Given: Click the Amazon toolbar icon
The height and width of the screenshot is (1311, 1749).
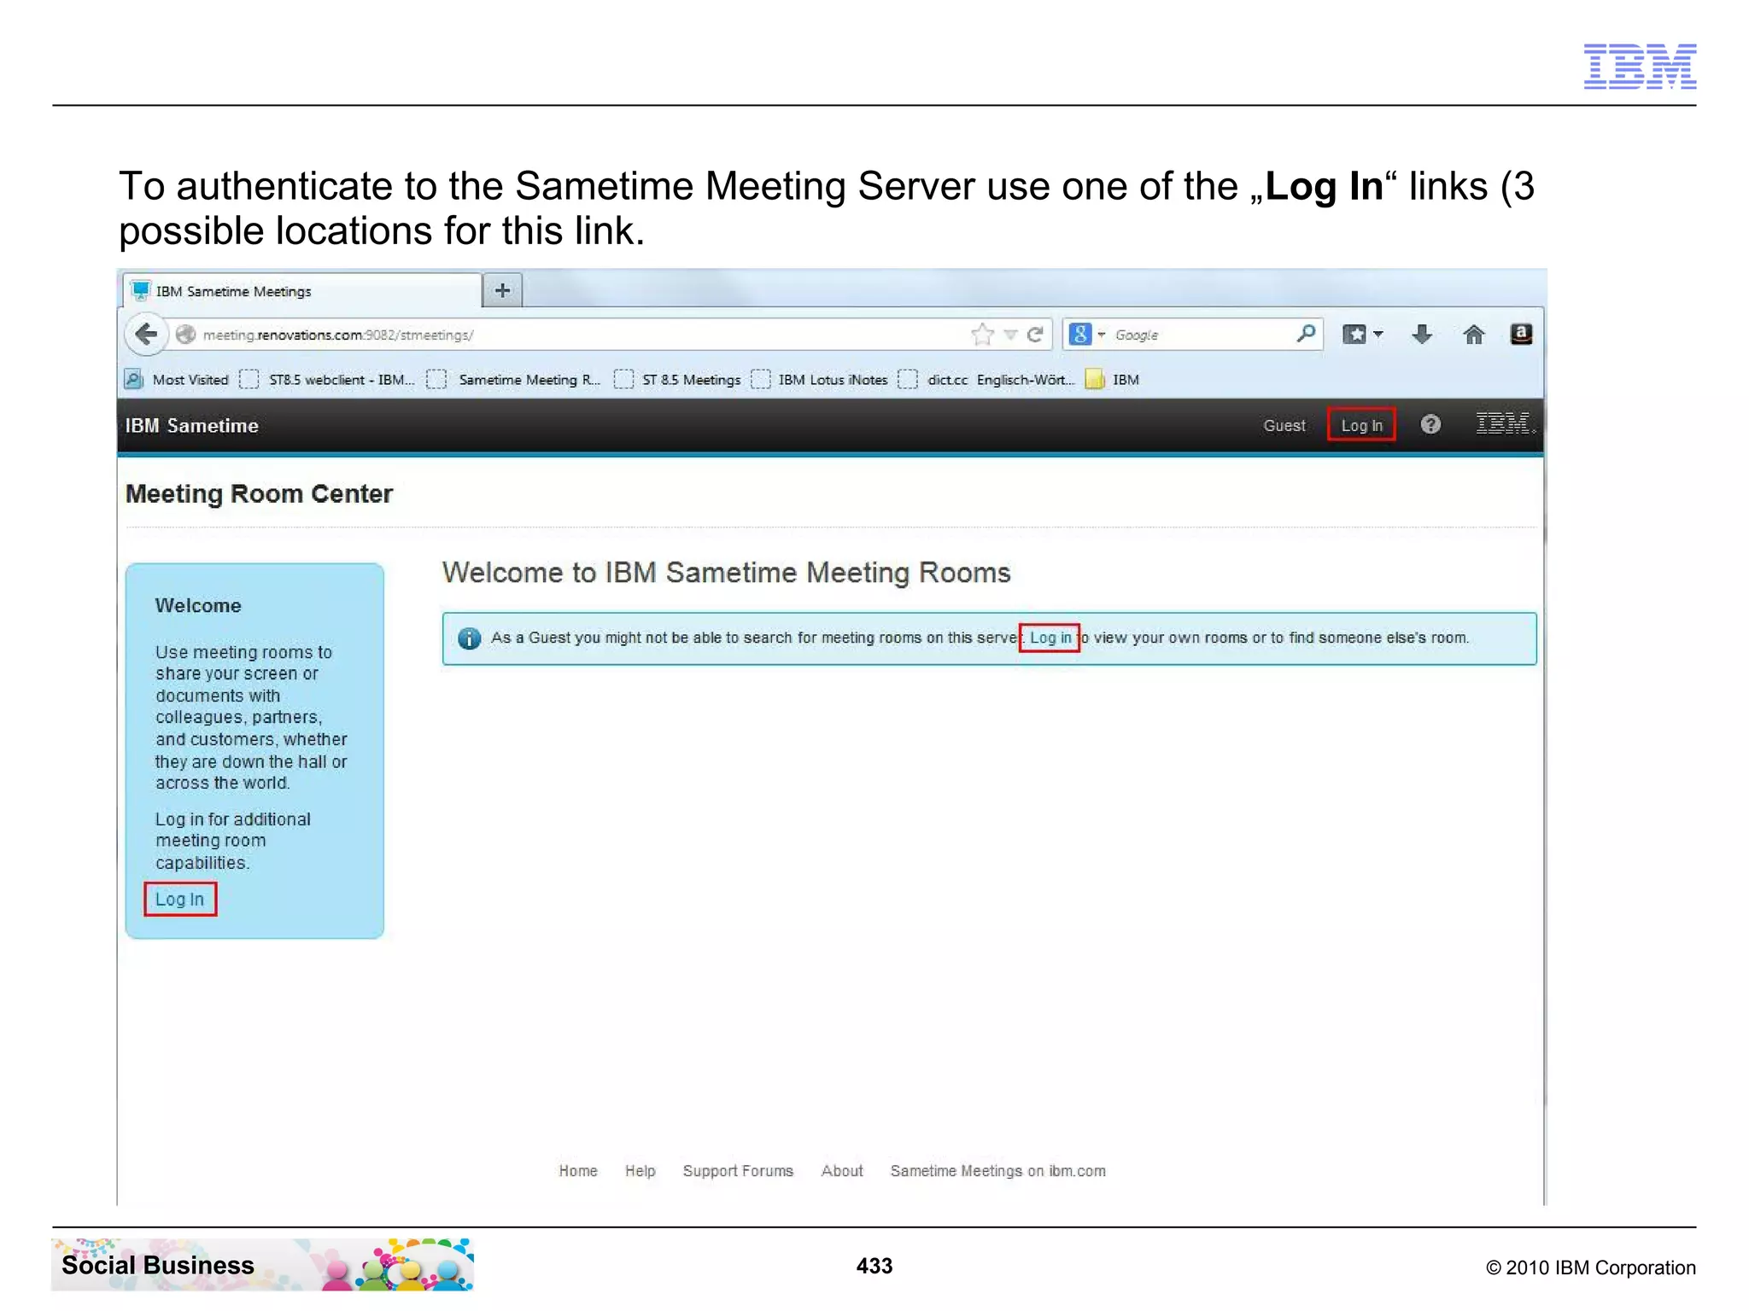Looking at the screenshot, I should (x=1521, y=334).
